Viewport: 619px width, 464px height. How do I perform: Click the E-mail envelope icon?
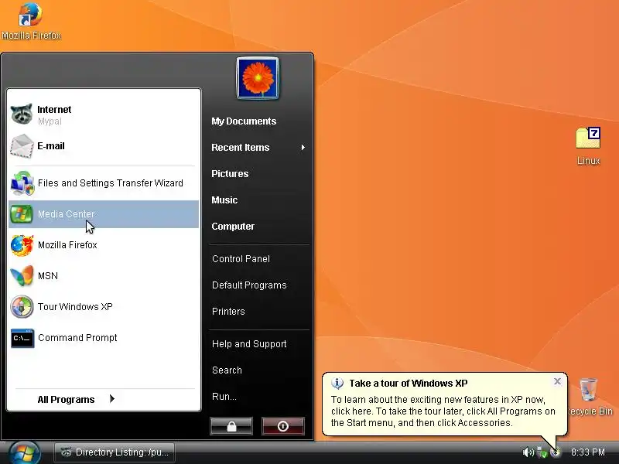22,146
